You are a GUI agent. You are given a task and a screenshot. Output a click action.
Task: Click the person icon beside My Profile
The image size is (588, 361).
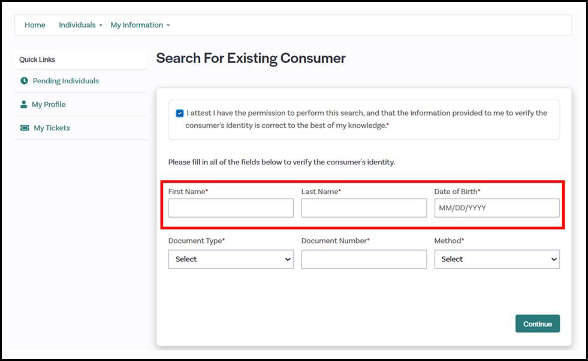tap(23, 104)
